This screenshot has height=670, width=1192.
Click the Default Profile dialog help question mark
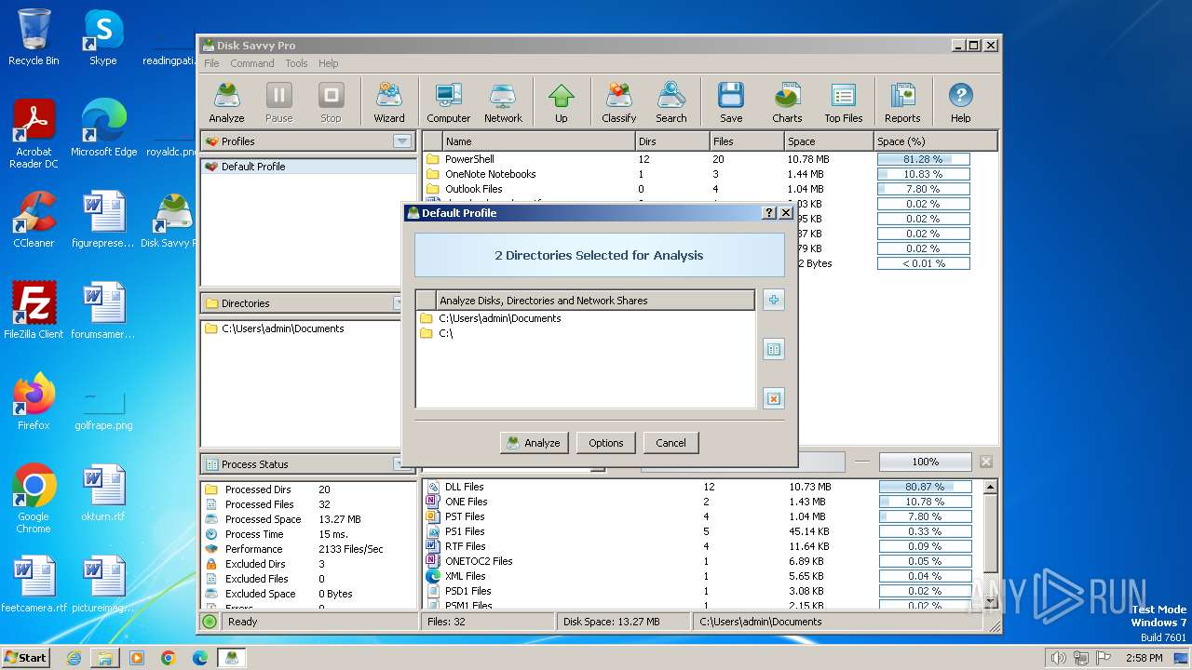[x=768, y=213]
